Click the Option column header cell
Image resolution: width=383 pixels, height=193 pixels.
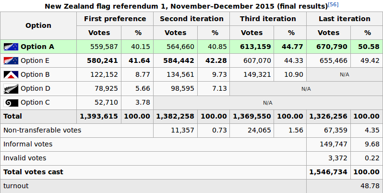pyautogui.click(x=38, y=26)
